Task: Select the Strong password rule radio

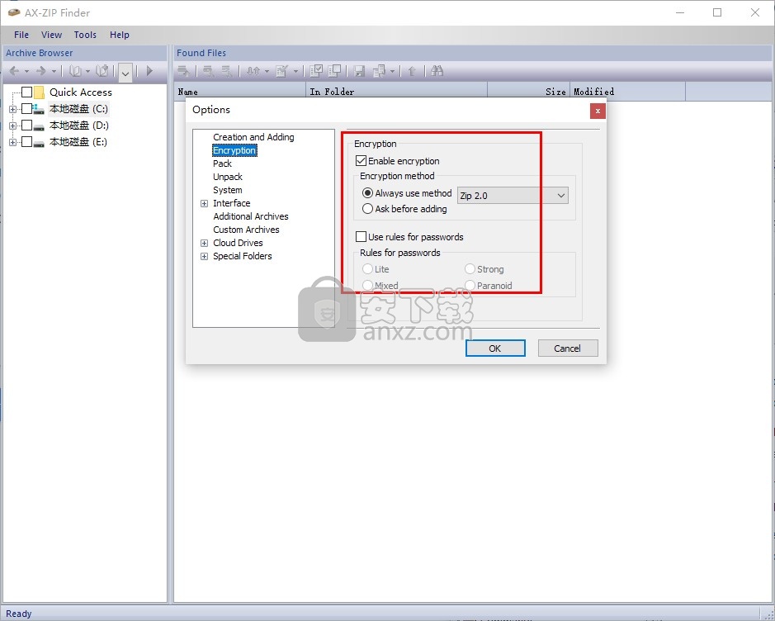Action: (470, 269)
